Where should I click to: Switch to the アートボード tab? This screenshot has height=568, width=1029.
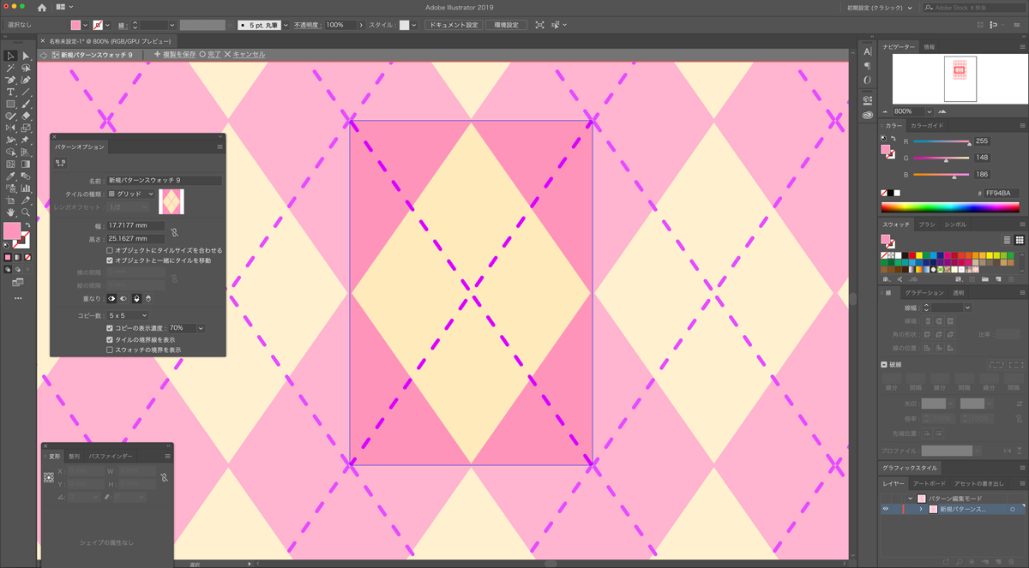tap(929, 484)
